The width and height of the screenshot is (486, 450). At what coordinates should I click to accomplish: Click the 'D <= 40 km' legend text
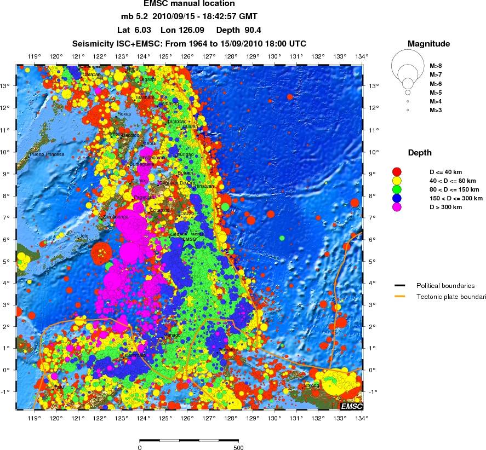pyautogui.click(x=445, y=172)
